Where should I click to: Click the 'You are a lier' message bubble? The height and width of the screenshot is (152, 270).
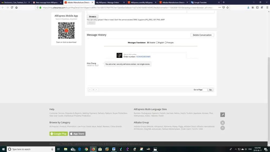pyautogui.click(x=128, y=64)
